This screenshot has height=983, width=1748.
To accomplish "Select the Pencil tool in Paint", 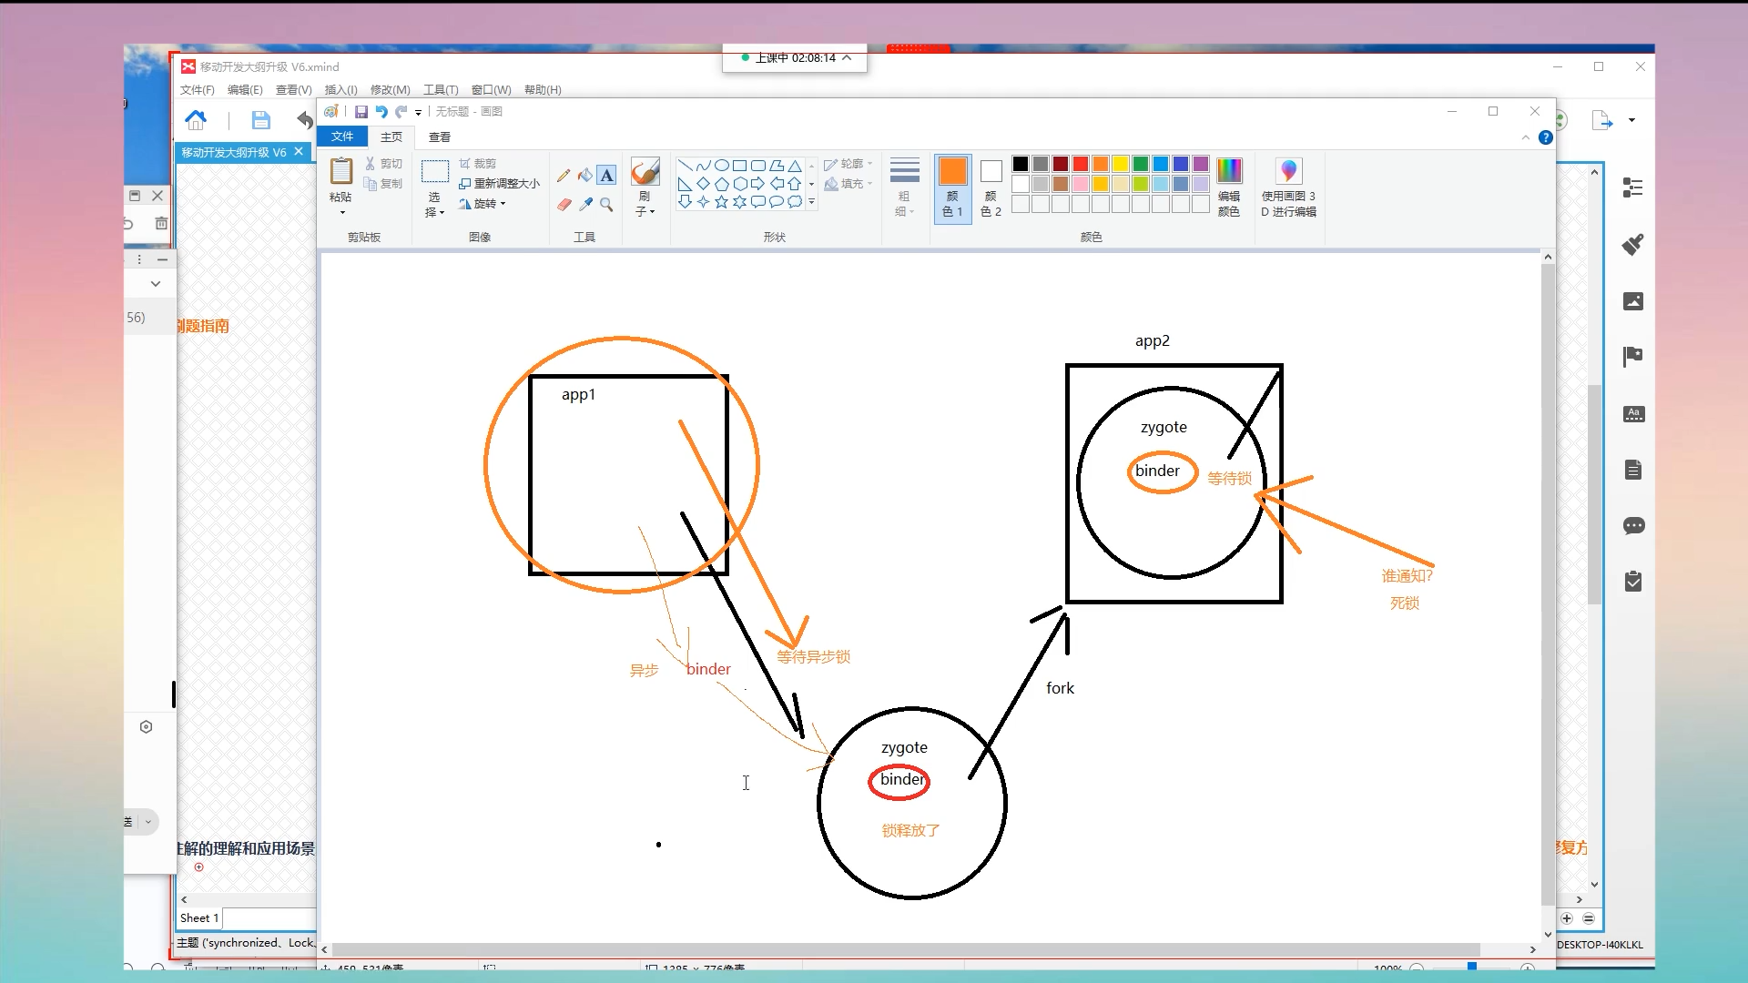I will [x=564, y=175].
